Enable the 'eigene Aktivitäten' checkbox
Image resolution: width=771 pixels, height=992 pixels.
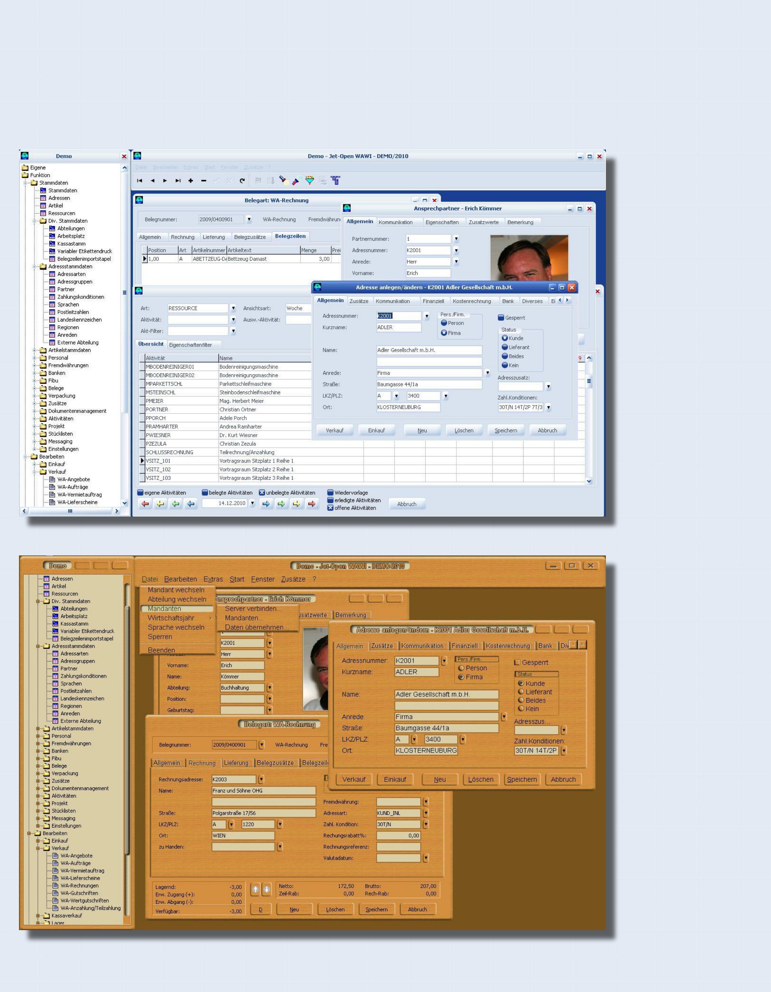(140, 492)
